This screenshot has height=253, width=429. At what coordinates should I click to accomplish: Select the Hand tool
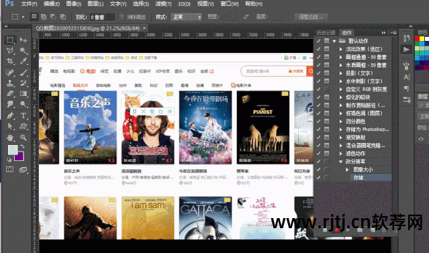point(10,138)
